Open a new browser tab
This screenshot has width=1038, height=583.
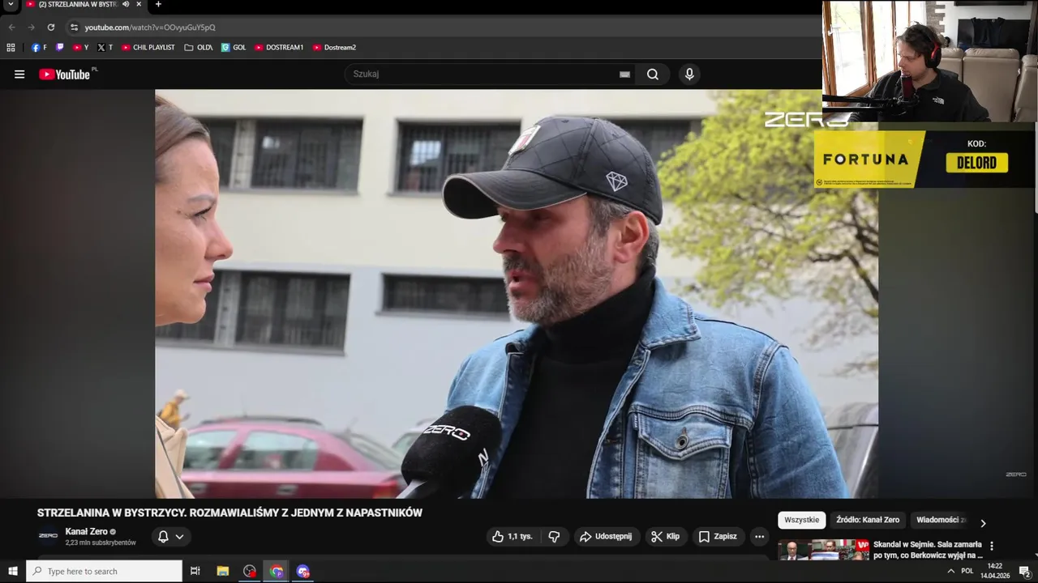(158, 5)
